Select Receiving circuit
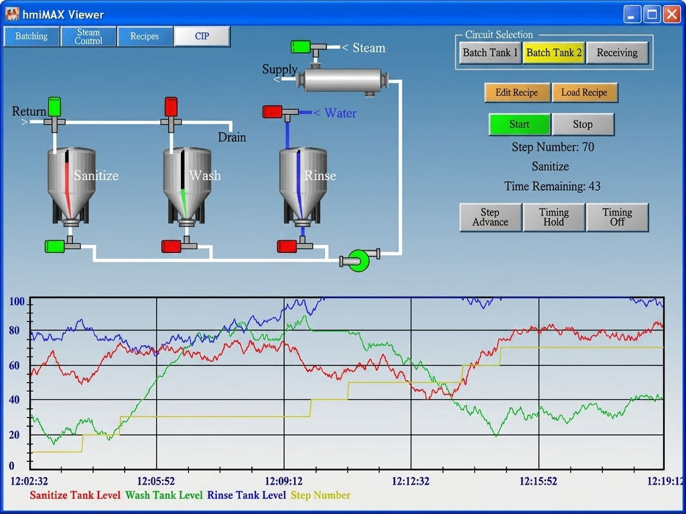Image resolution: width=686 pixels, height=514 pixels. (x=617, y=53)
